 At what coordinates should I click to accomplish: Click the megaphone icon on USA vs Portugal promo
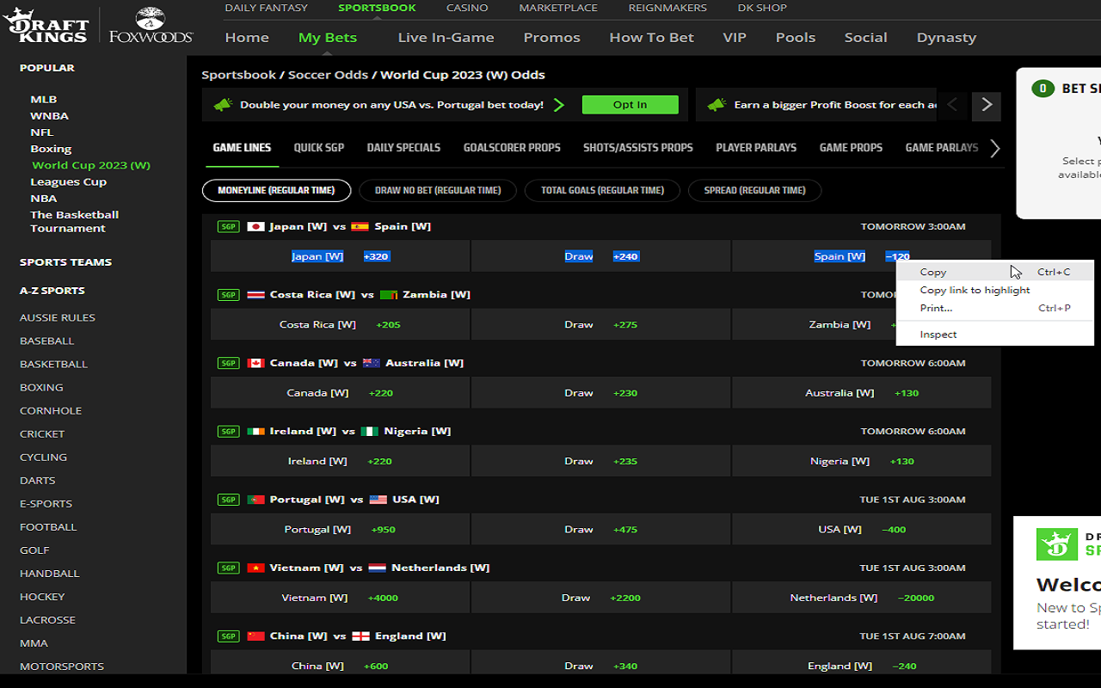click(223, 105)
